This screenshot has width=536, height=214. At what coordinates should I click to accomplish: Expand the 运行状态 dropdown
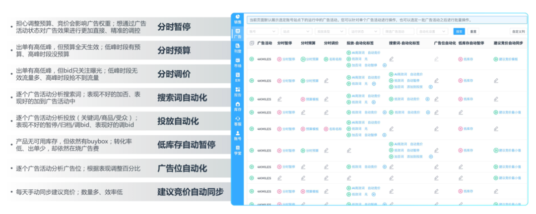(x=364, y=31)
